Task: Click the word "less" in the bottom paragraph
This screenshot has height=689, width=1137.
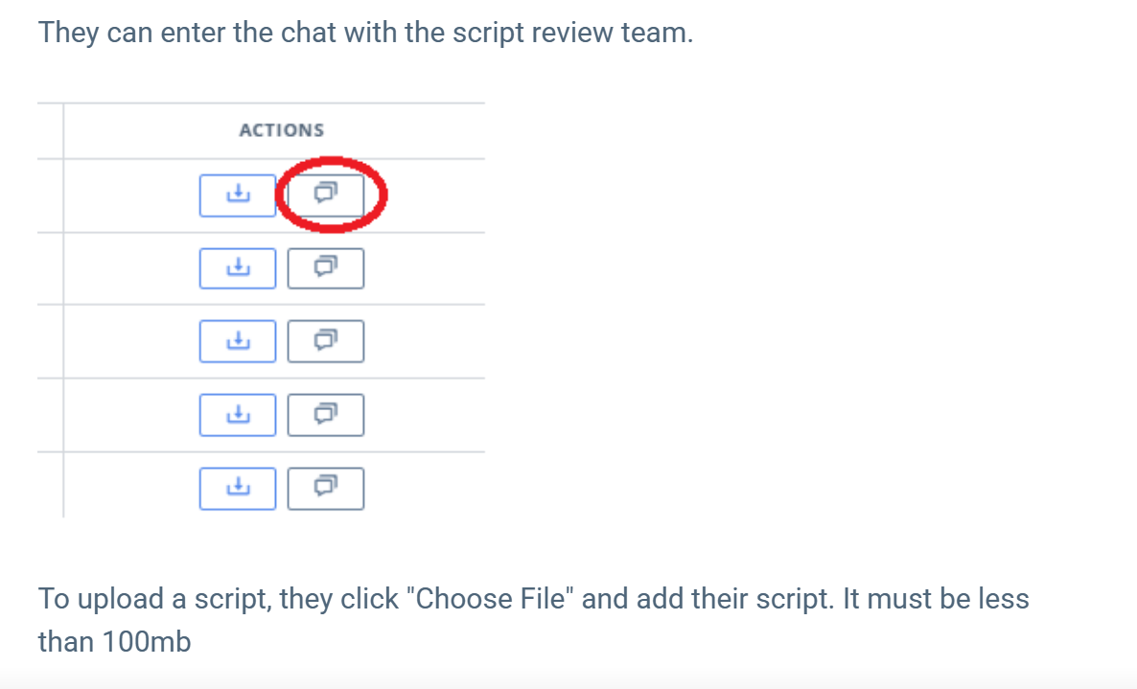Action: point(1004,599)
